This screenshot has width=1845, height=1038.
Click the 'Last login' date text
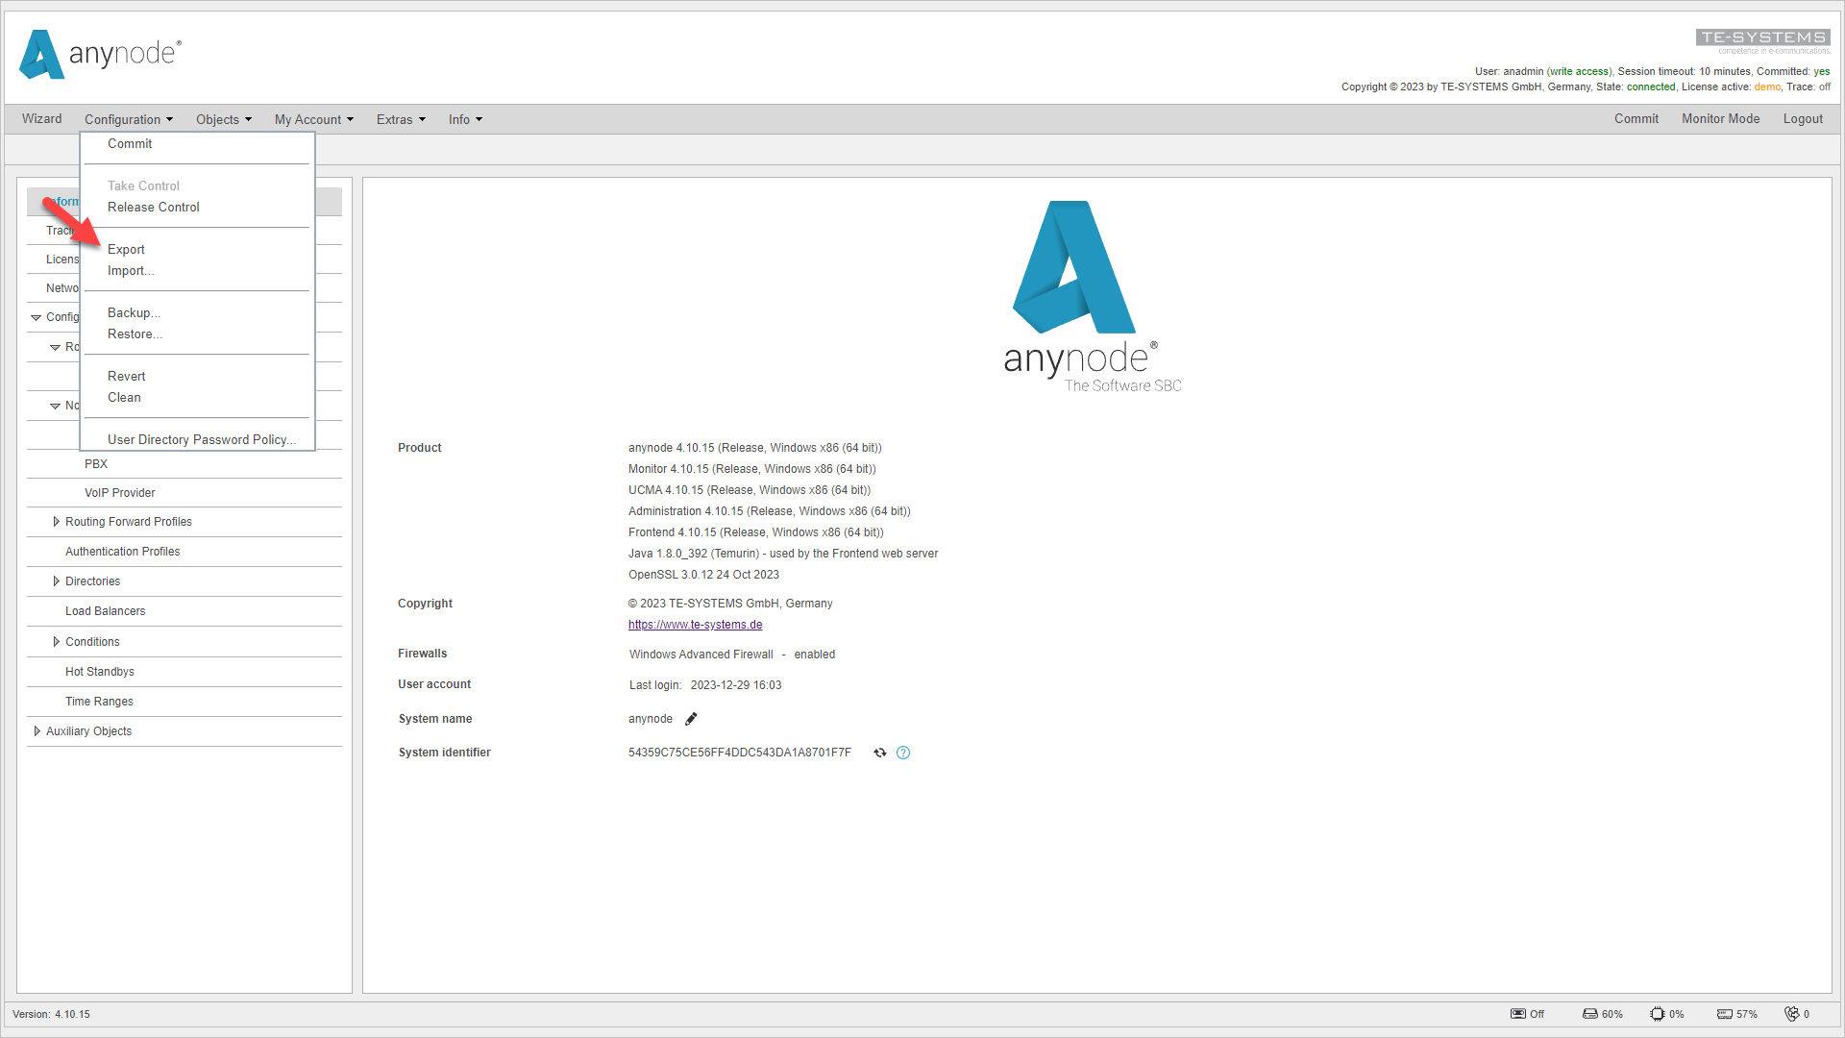736,685
